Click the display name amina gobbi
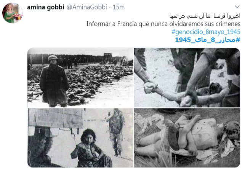 [45, 7]
